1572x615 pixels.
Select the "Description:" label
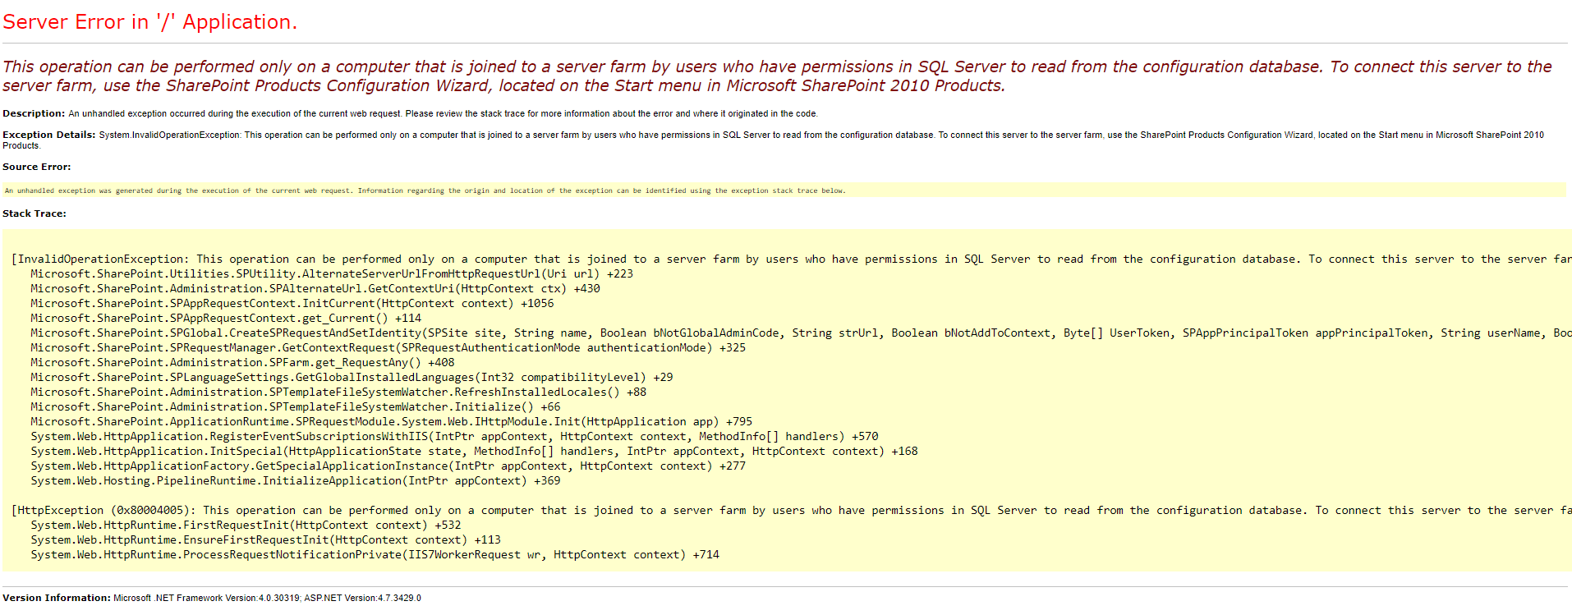[x=34, y=113]
